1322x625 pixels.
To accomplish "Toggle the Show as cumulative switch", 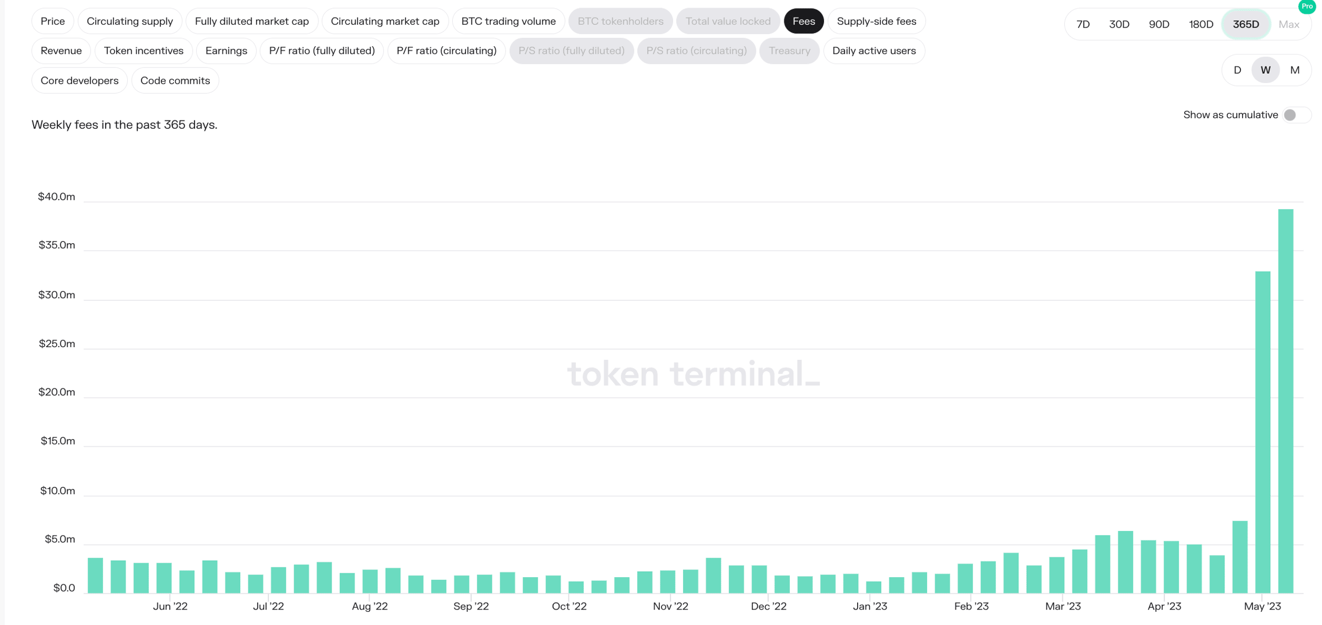I will 1296,115.
